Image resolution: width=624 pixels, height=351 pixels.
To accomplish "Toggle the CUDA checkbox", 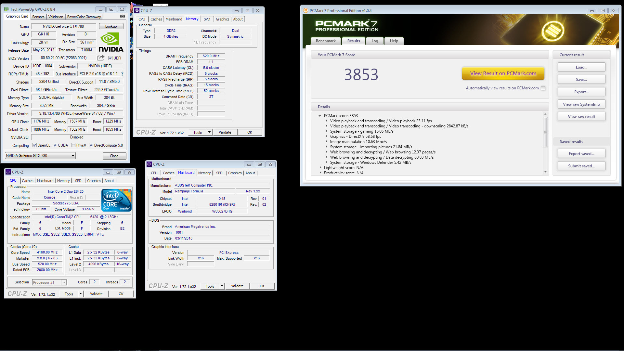I will 55,145.
